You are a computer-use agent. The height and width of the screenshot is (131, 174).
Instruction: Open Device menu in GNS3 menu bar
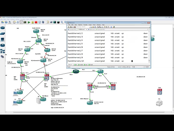[x=17, y=19]
